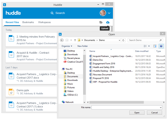Expand the view options dropdown arrow

pyautogui.click(x=149, y=46)
